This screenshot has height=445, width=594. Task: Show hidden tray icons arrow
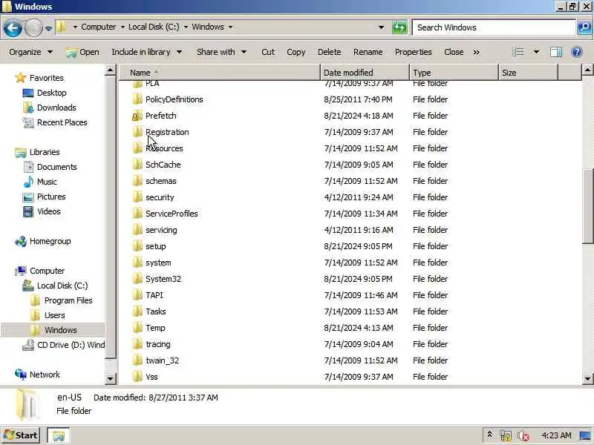point(489,435)
